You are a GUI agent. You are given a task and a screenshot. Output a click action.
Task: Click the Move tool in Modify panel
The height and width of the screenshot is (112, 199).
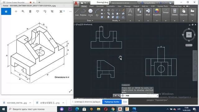pos(109,10)
